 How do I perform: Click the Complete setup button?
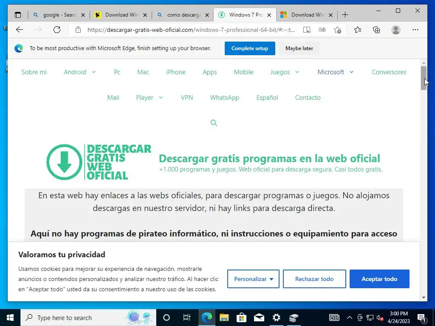click(250, 48)
